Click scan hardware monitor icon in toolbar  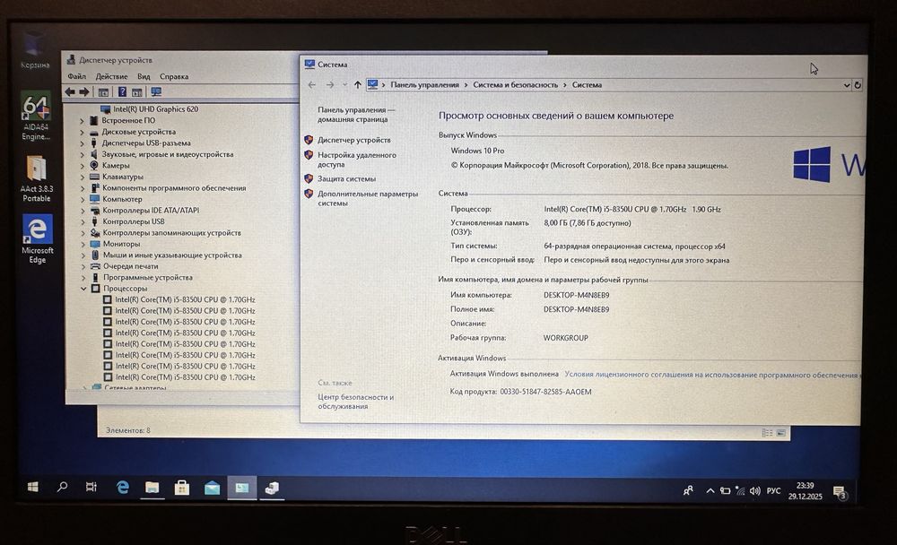point(155,91)
